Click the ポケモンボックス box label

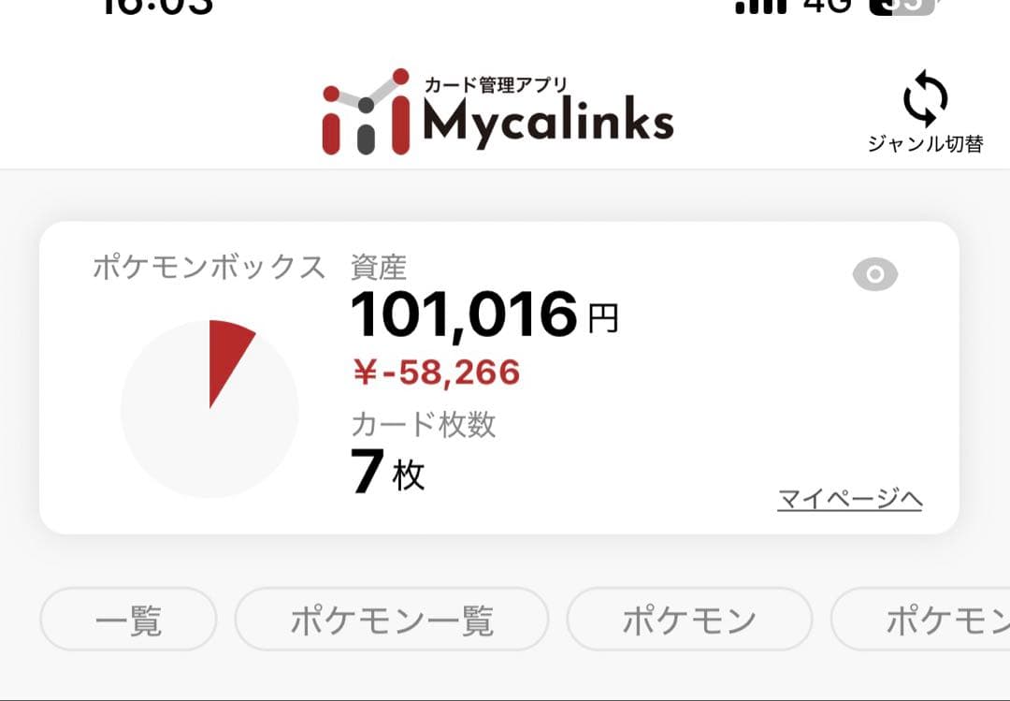coord(209,268)
